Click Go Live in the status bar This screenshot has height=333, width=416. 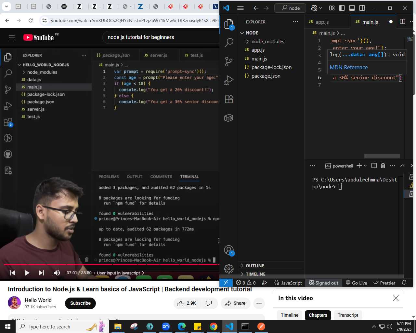pos(356,283)
